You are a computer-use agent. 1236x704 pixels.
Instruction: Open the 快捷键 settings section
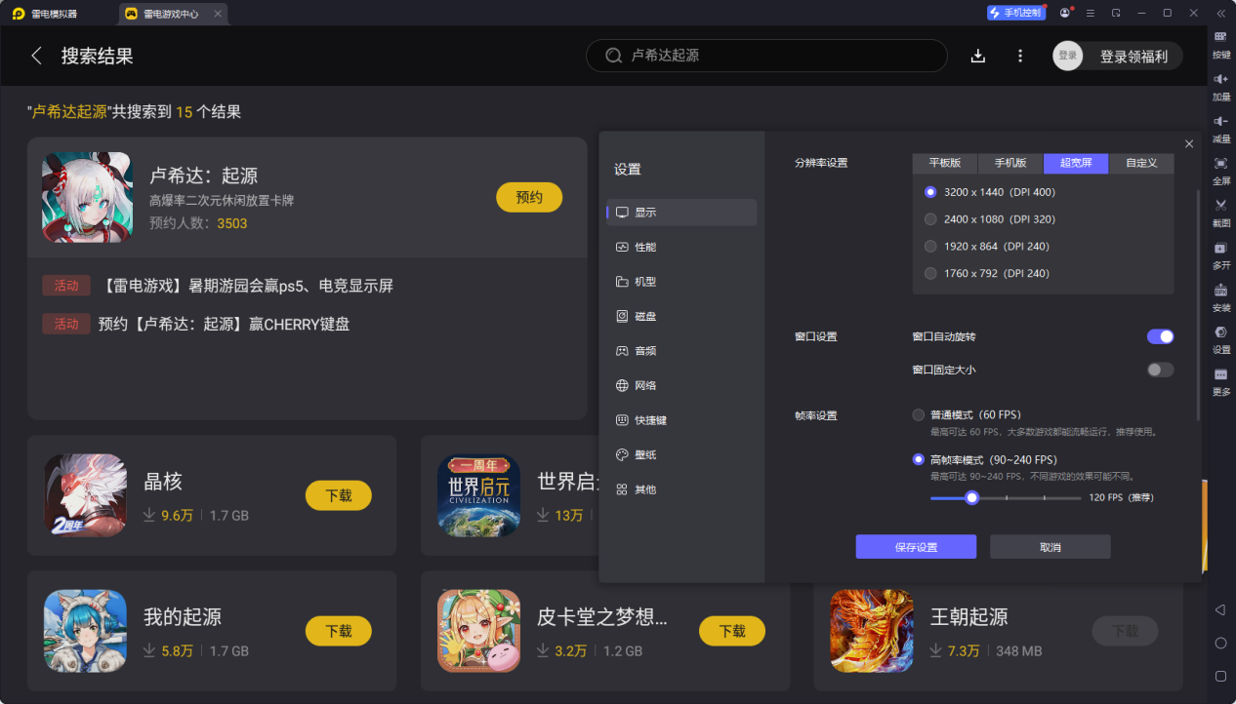[x=681, y=420]
